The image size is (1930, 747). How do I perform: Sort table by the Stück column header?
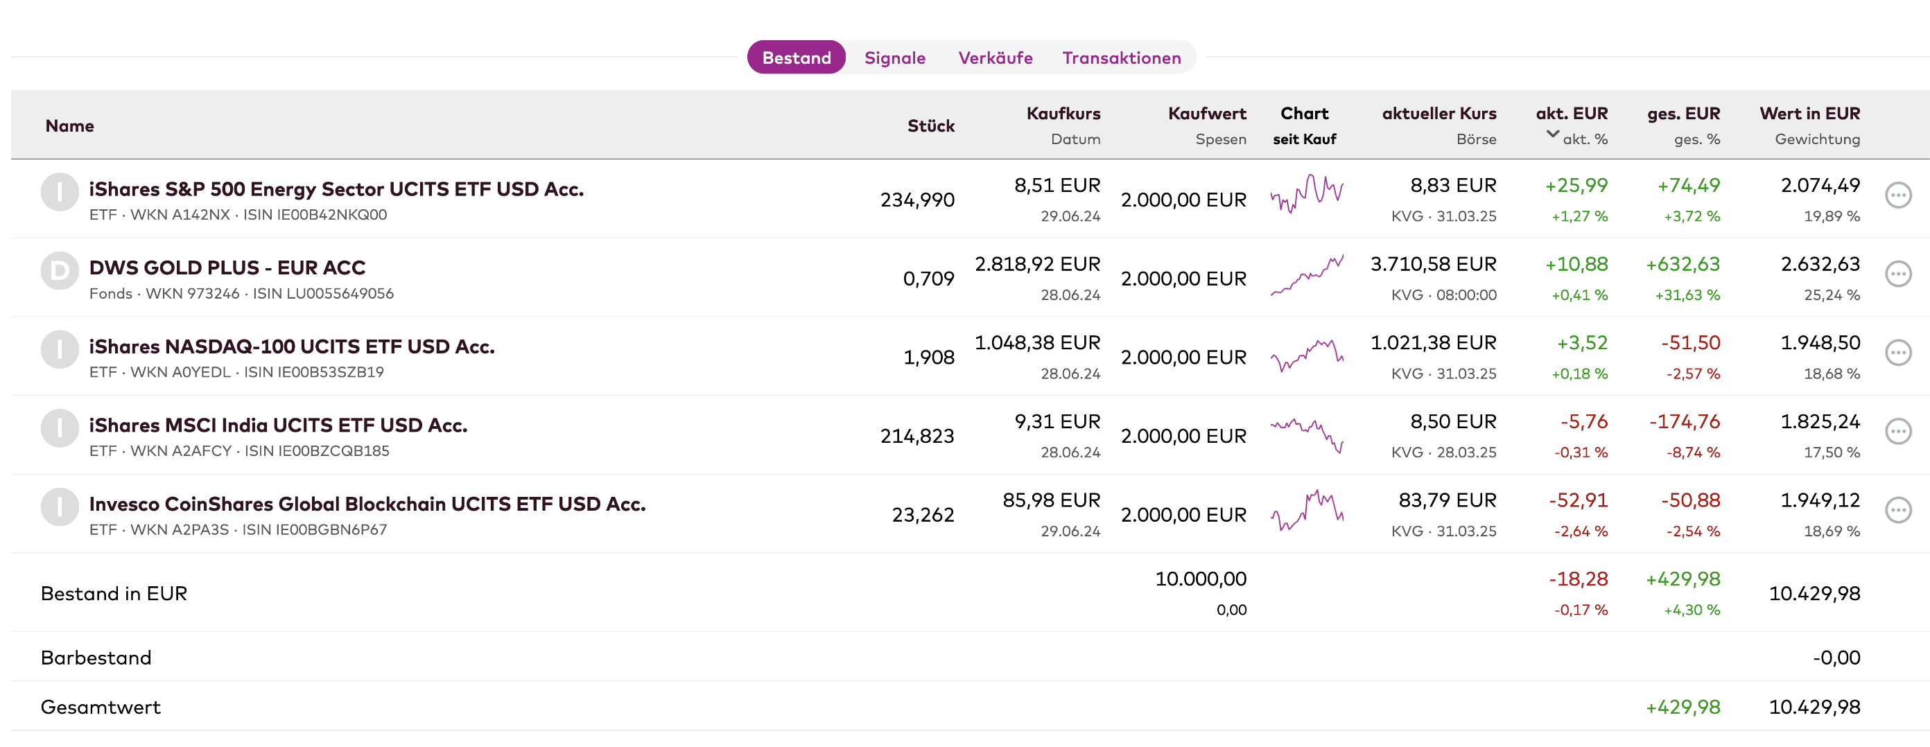tap(930, 126)
